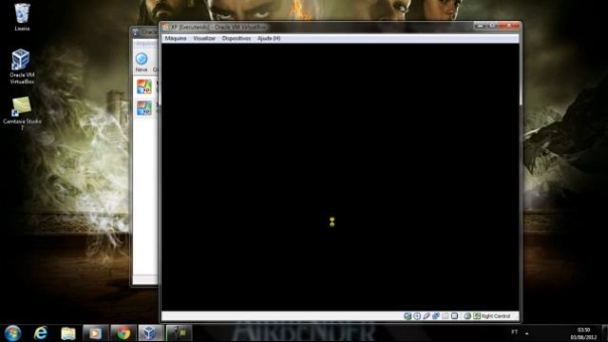Click the hard disk activity icon in VM status bar
Screen dimensions: 608x342
[x=408, y=316]
